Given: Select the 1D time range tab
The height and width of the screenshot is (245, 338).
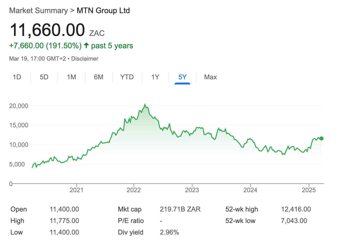Looking at the screenshot, I should (x=17, y=77).
